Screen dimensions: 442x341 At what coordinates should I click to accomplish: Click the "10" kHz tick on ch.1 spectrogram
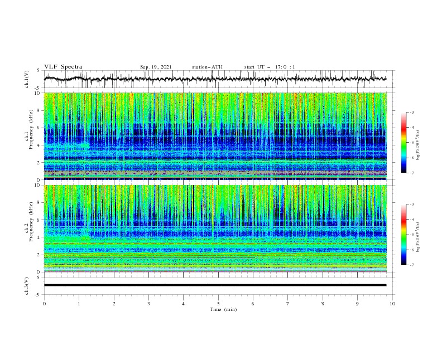[x=37, y=93]
